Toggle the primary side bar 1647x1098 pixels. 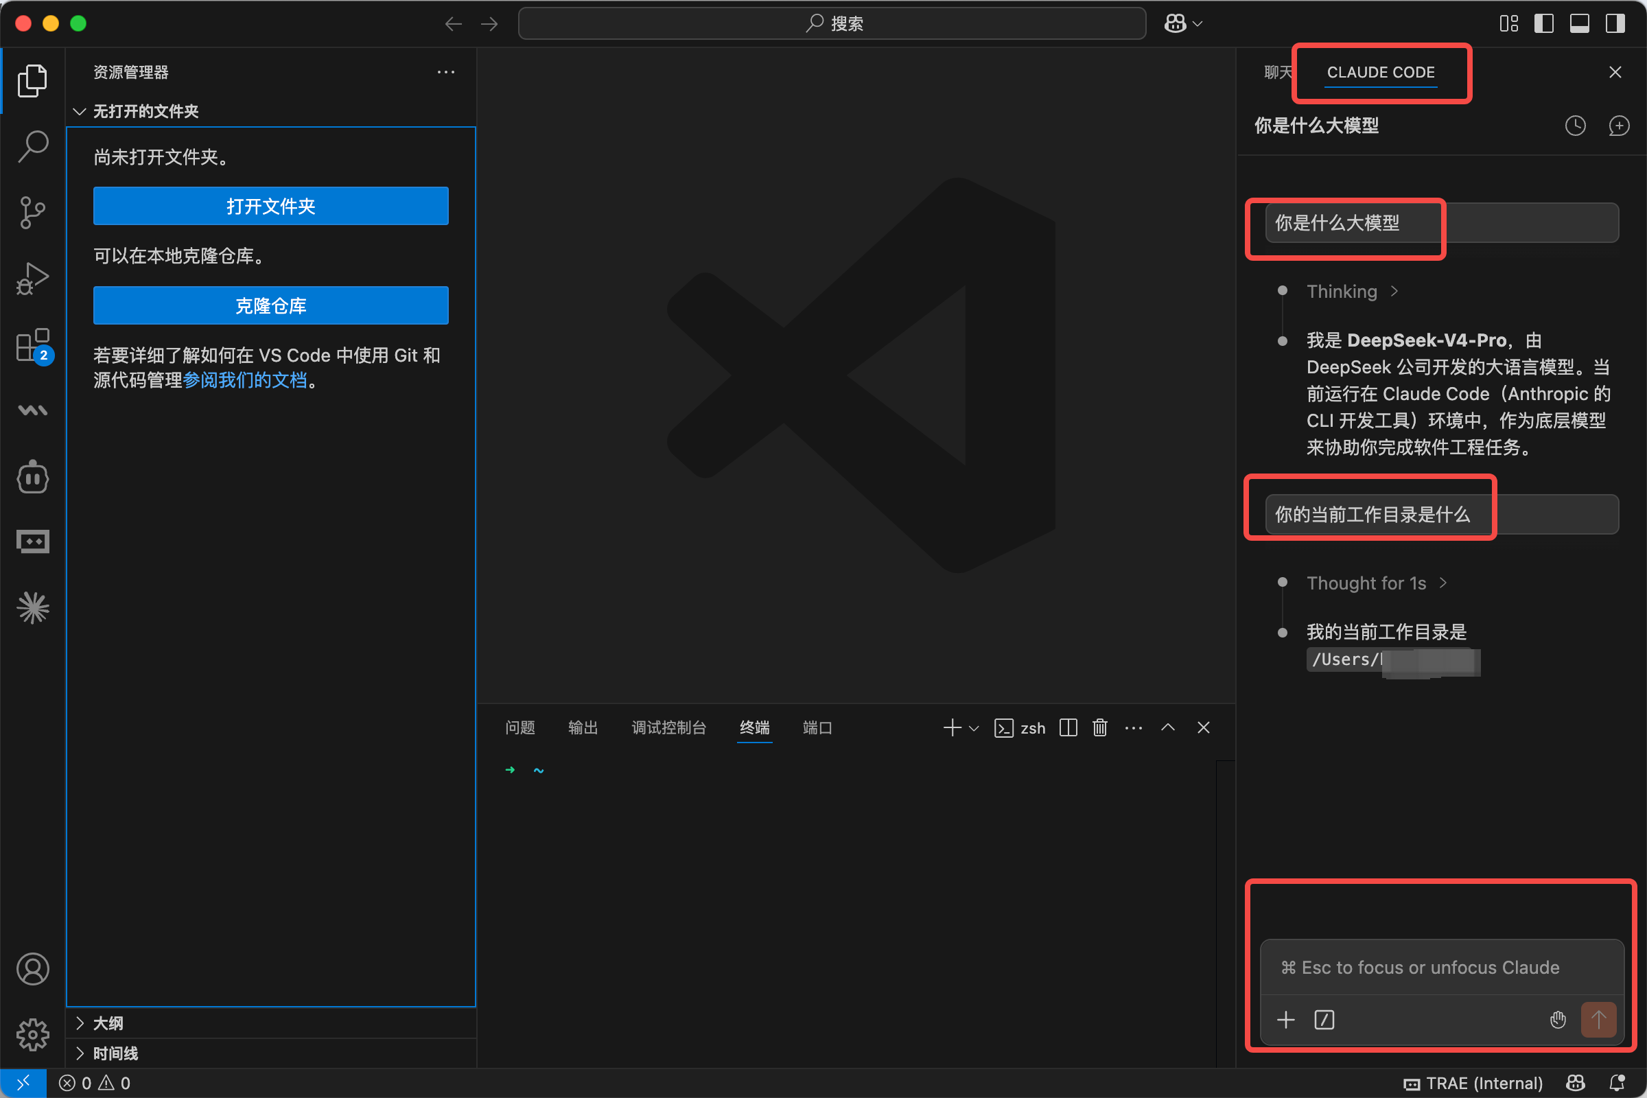1544,24
